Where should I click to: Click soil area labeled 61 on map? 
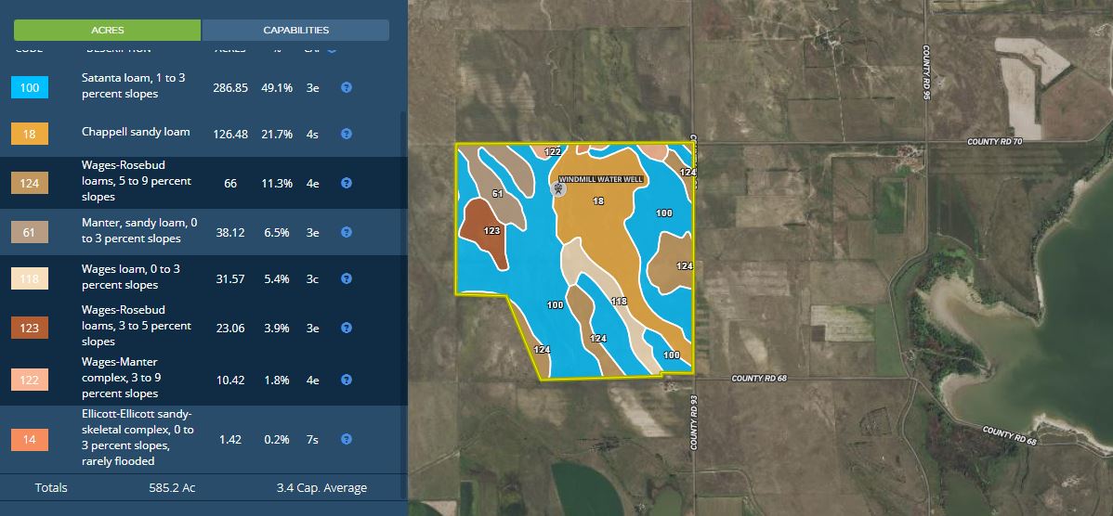point(497,193)
